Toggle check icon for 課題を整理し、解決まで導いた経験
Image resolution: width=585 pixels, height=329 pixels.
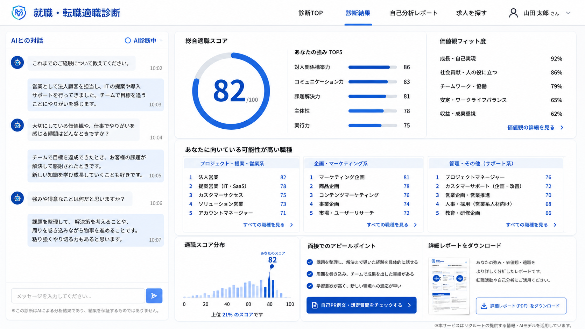click(310, 262)
